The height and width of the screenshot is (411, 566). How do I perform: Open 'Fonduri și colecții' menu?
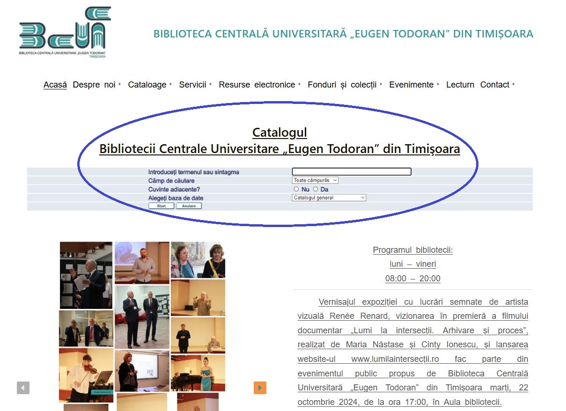pyautogui.click(x=345, y=85)
